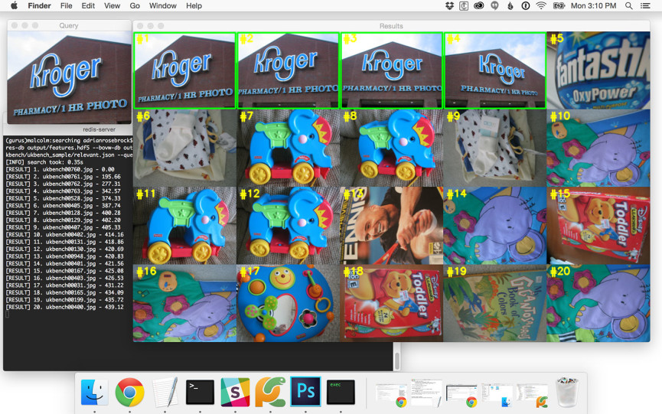Click result #5 Fantastik OxyPower image
The height and width of the screenshot is (414, 662).
pyautogui.click(x=598, y=70)
